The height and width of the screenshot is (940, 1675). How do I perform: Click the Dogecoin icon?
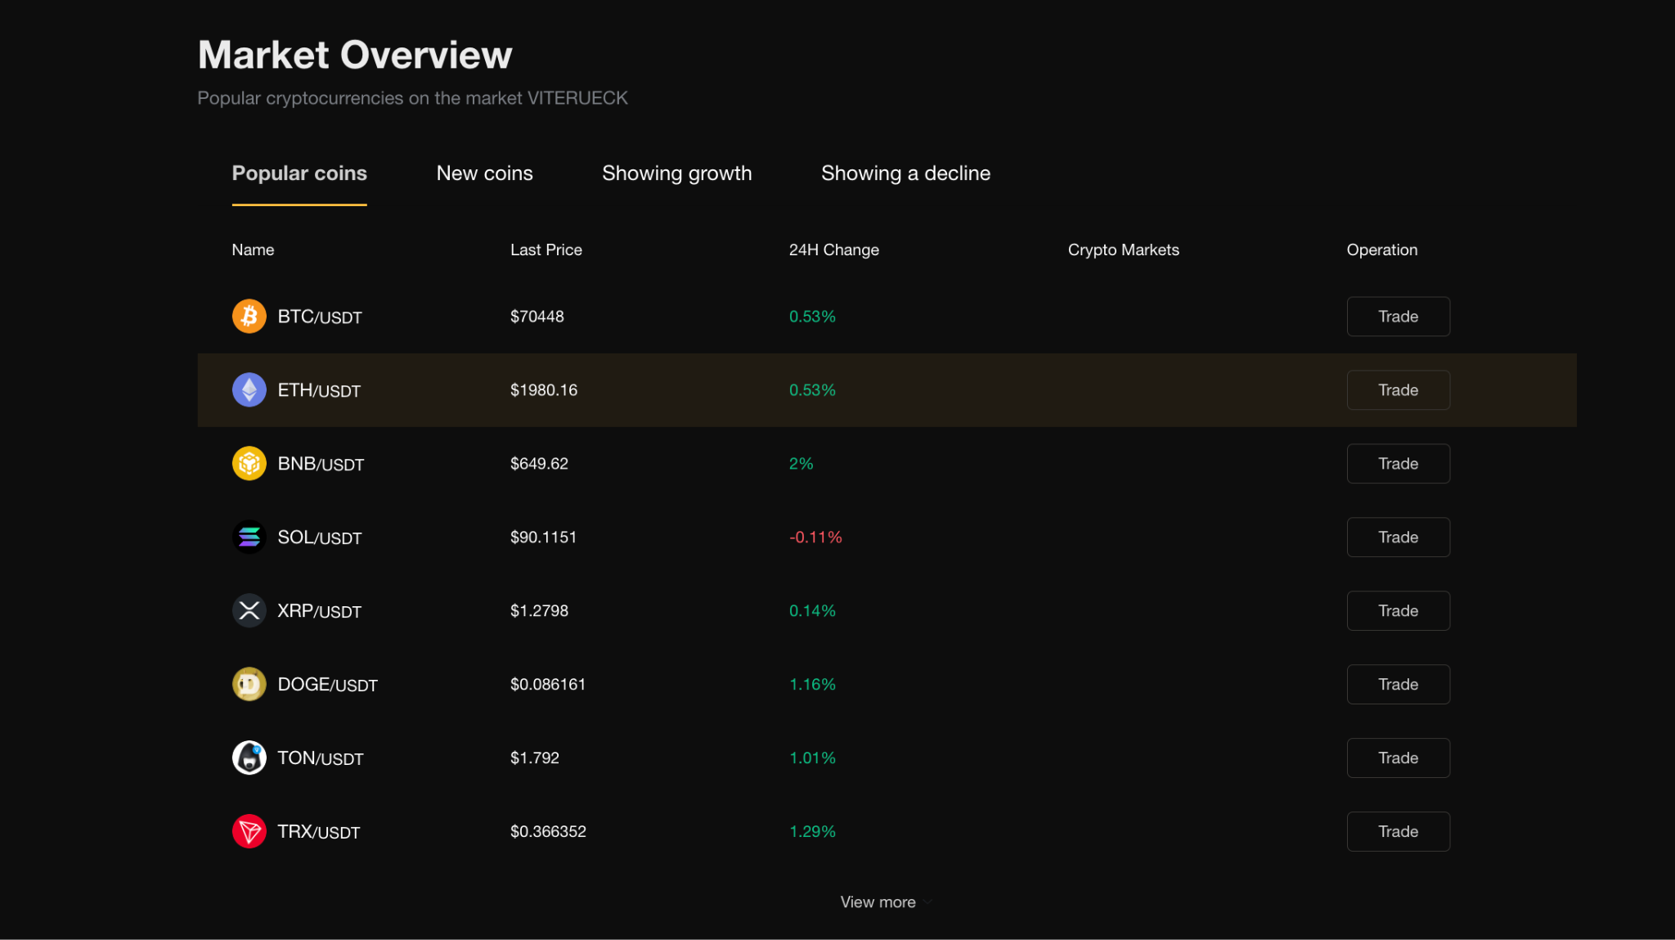pyautogui.click(x=249, y=685)
